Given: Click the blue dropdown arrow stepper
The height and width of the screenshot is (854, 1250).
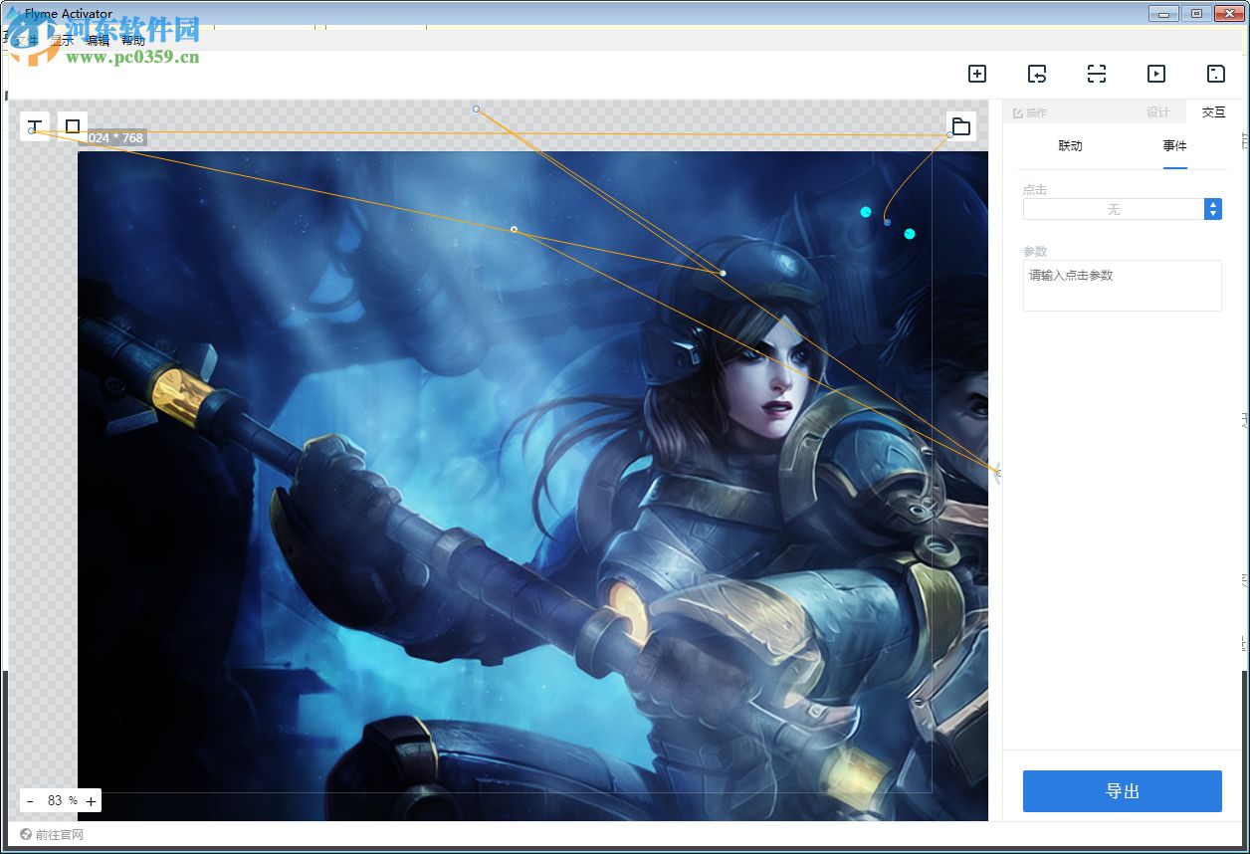Looking at the screenshot, I should (x=1212, y=209).
